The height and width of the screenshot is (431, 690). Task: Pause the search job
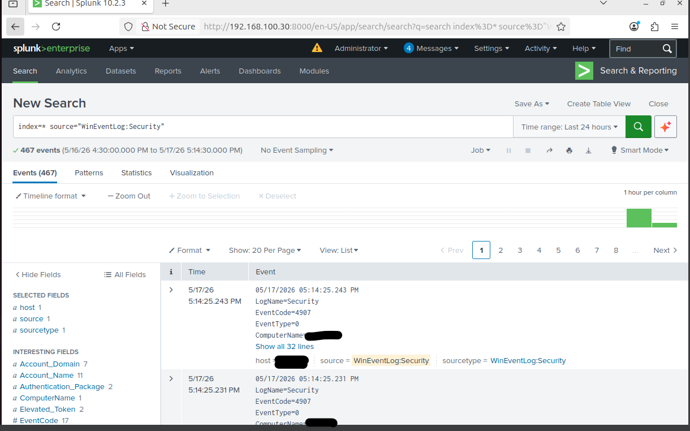click(508, 150)
